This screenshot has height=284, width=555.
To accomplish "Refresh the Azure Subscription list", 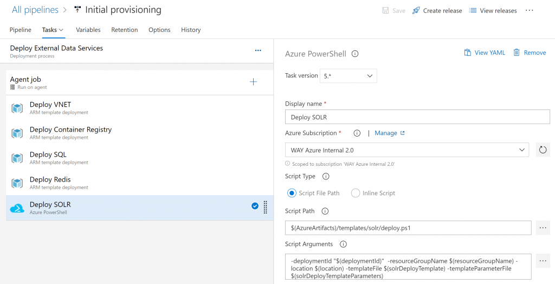I will pyautogui.click(x=543, y=150).
